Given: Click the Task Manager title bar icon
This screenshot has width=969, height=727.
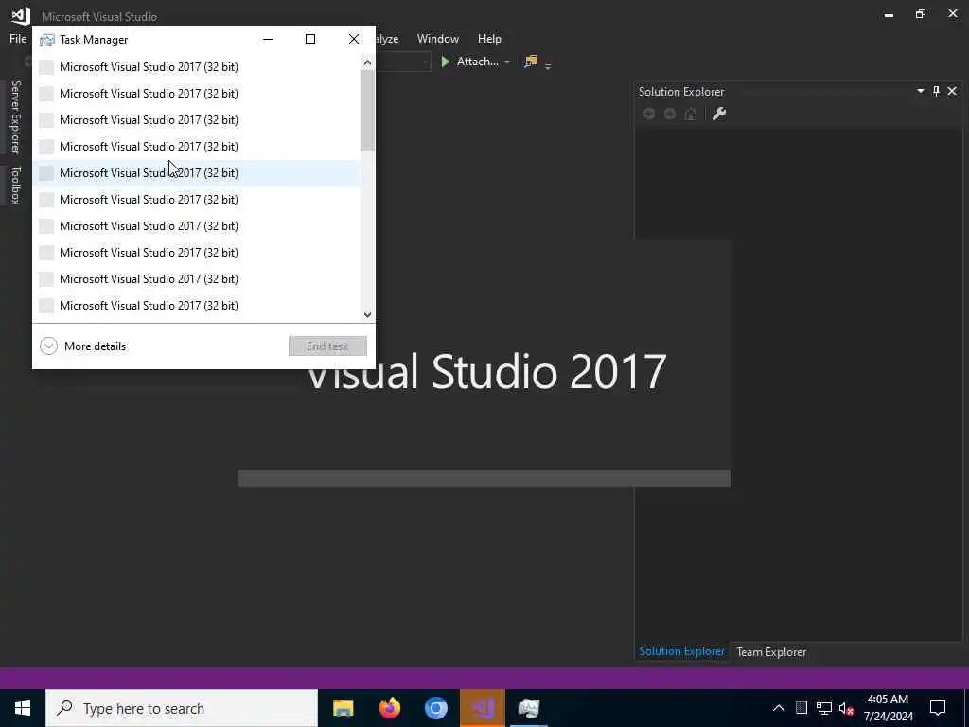Looking at the screenshot, I should pos(47,40).
